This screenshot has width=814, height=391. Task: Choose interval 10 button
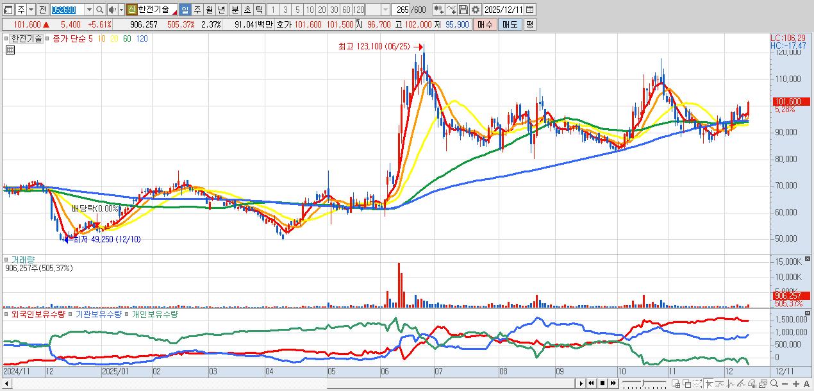pyautogui.click(x=310, y=10)
